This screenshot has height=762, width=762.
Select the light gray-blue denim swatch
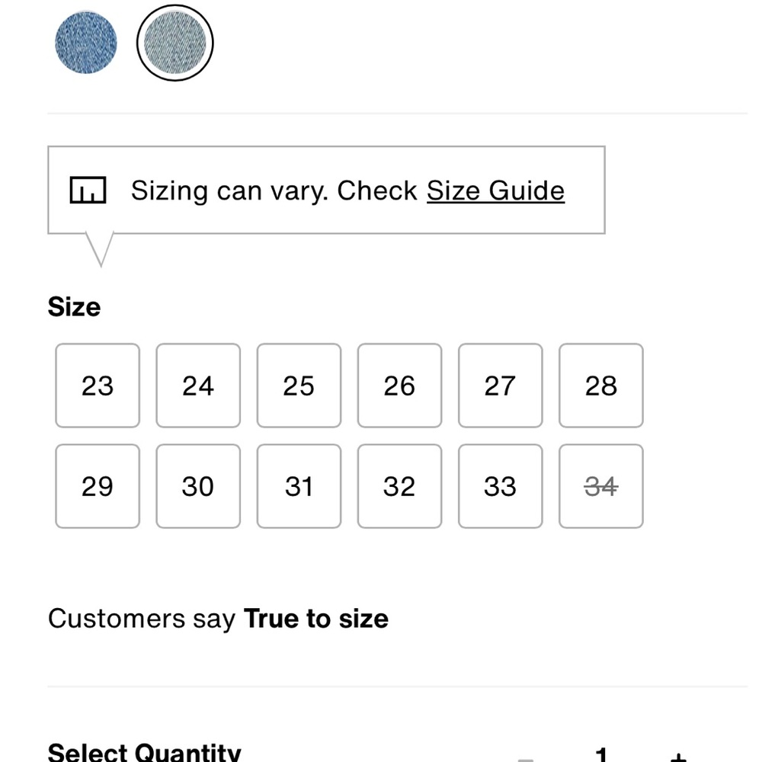[x=175, y=43]
